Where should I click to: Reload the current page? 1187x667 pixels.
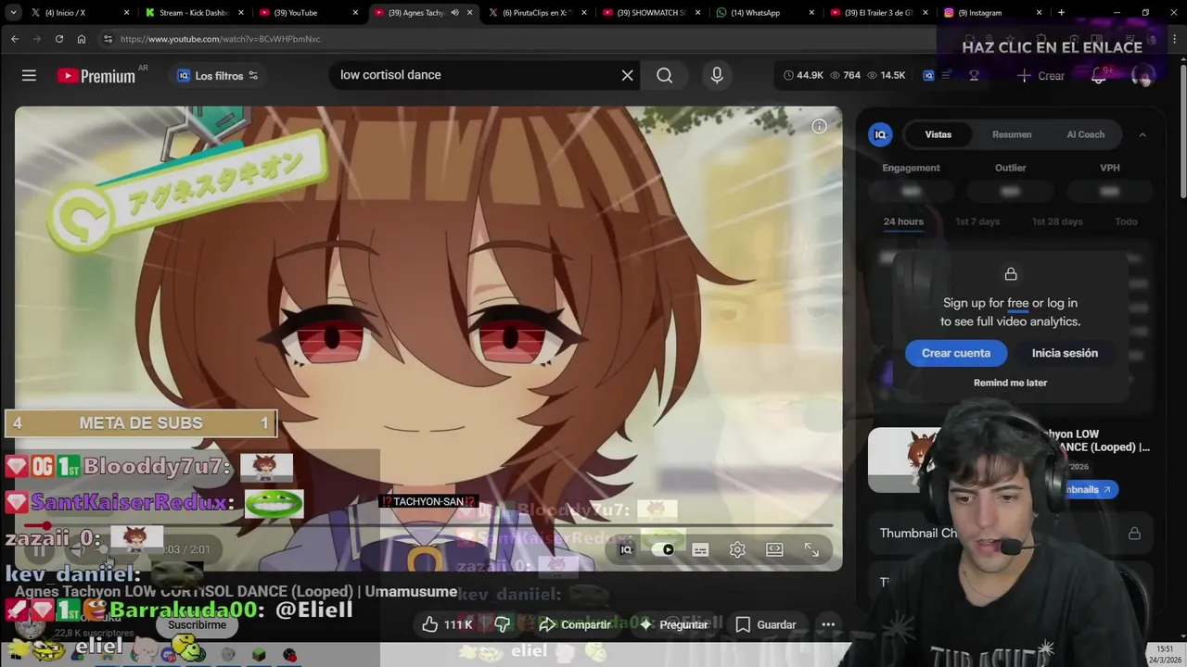pyautogui.click(x=58, y=39)
